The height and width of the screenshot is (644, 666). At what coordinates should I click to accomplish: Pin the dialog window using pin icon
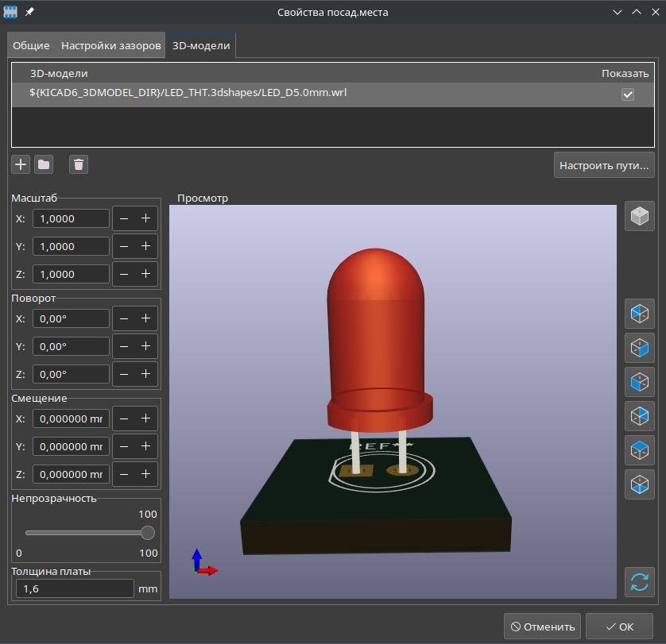point(29,12)
